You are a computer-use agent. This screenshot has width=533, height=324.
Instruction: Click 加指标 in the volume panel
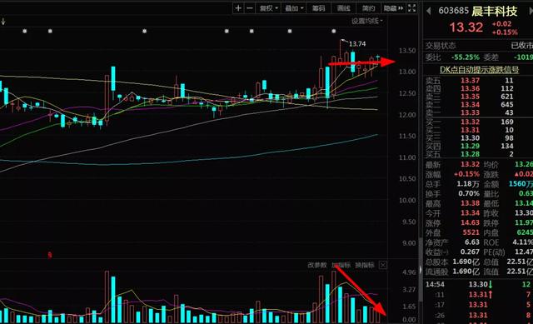tap(341, 265)
